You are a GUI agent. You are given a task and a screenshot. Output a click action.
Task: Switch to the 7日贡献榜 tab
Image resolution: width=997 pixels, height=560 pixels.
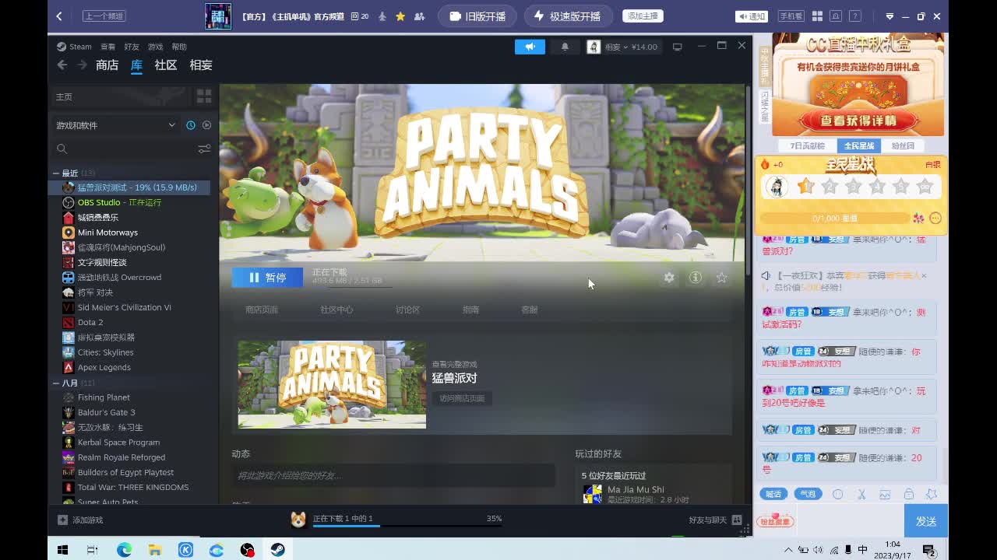pos(807,145)
